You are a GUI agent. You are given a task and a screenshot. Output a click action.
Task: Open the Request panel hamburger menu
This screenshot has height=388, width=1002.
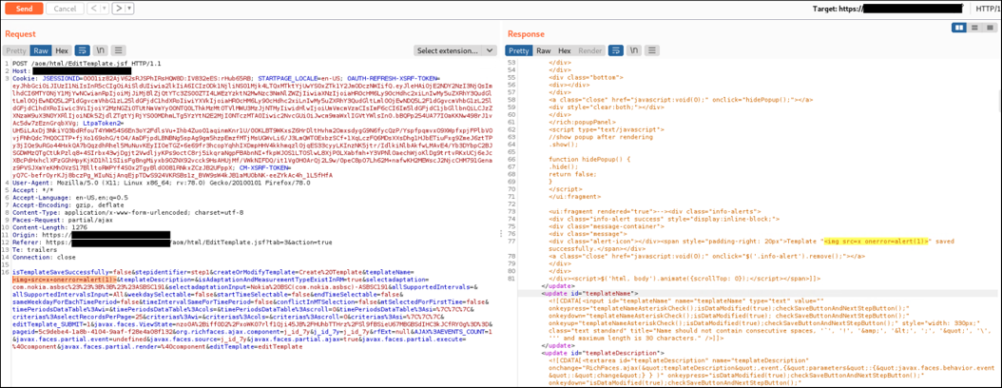tap(119, 50)
